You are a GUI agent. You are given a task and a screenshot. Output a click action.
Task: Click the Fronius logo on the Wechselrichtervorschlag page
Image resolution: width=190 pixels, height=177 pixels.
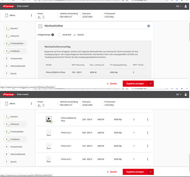pos(8,6)
